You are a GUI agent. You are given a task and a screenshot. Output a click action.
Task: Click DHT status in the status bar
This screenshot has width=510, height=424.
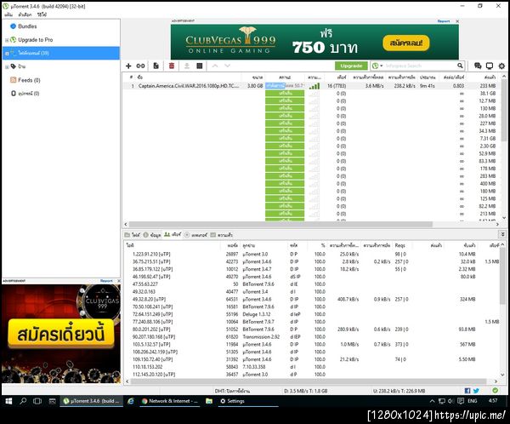pos(232,391)
